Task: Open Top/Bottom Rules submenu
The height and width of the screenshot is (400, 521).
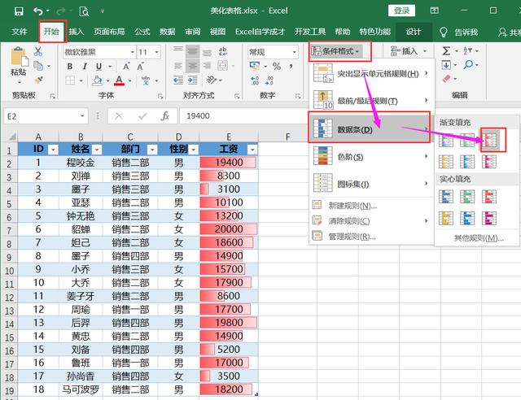Action: [x=371, y=101]
